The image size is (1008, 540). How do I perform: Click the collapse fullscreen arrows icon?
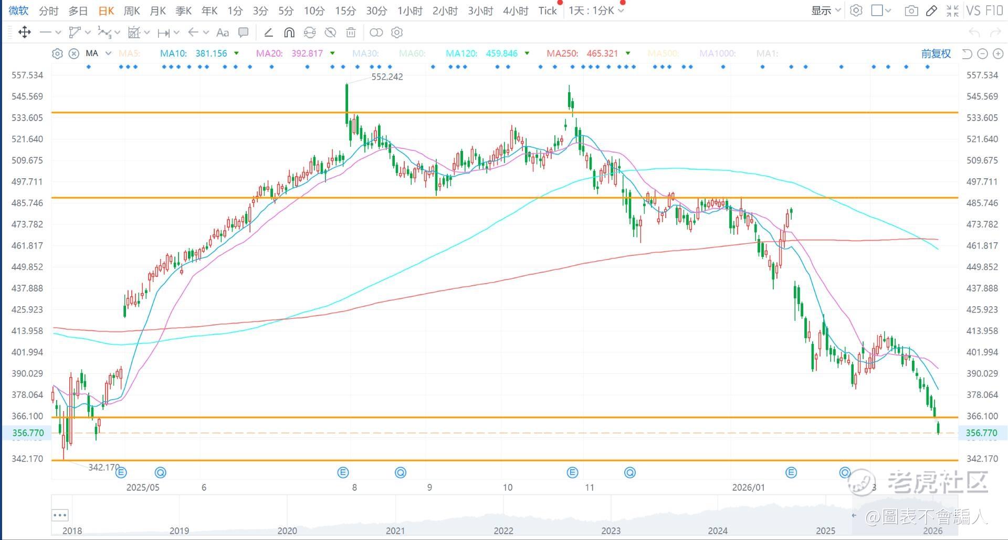952,10
